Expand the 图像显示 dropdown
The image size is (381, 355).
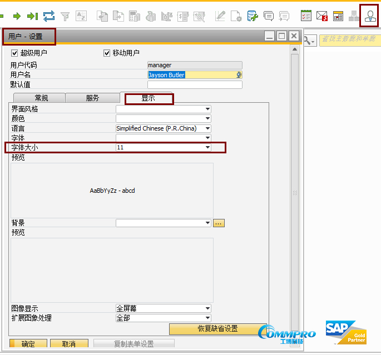(x=207, y=308)
